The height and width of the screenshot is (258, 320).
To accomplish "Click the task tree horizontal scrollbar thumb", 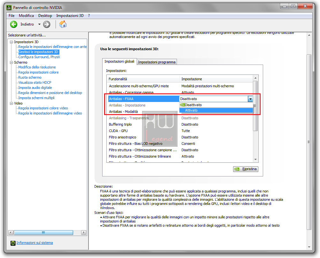I will click(43, 233).
